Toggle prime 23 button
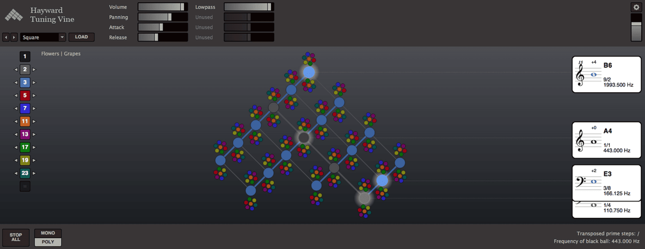Image resolution: width=645 pixels, height=249 pixels. pos(25,173)
